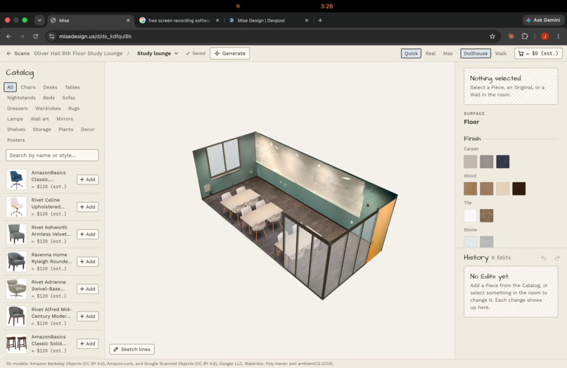Open Study lounge design dropdown

[x=158, y=53]
